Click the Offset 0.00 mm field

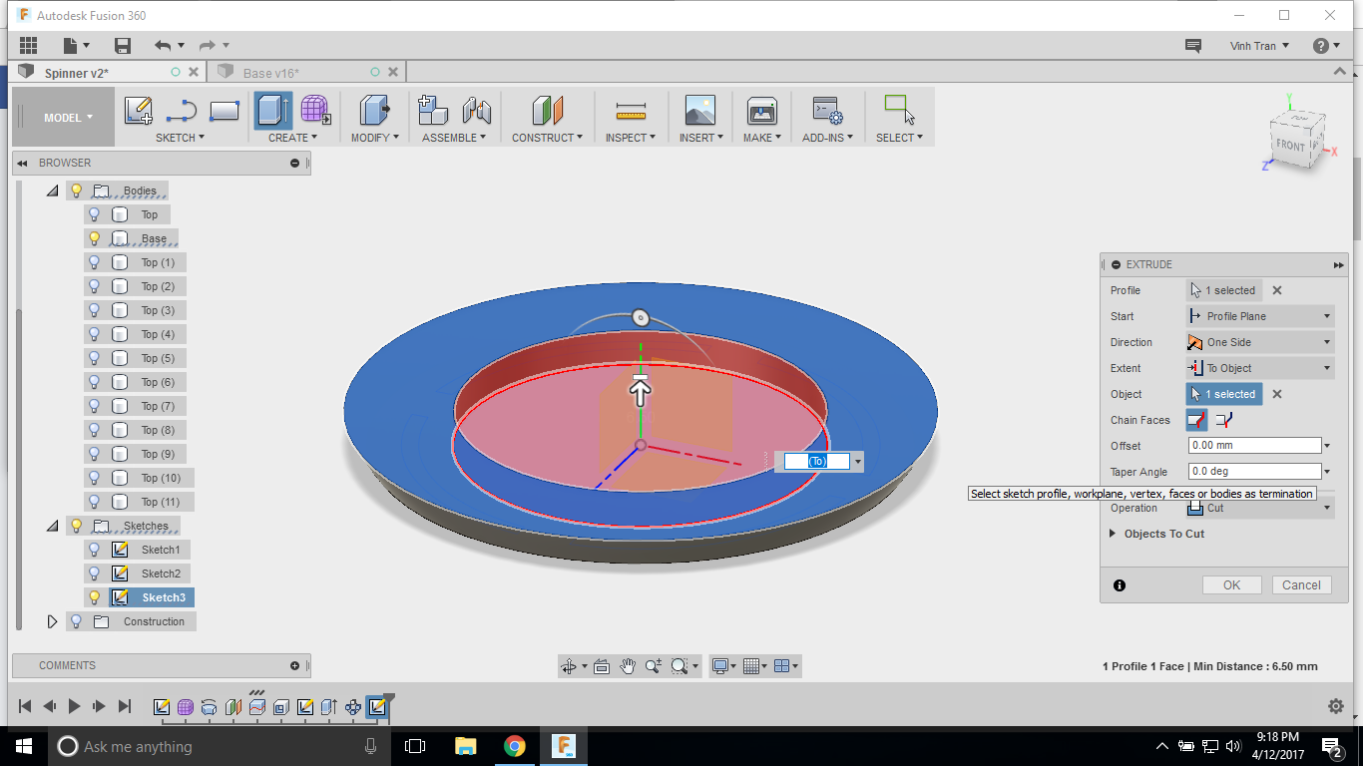point(1254,446)
